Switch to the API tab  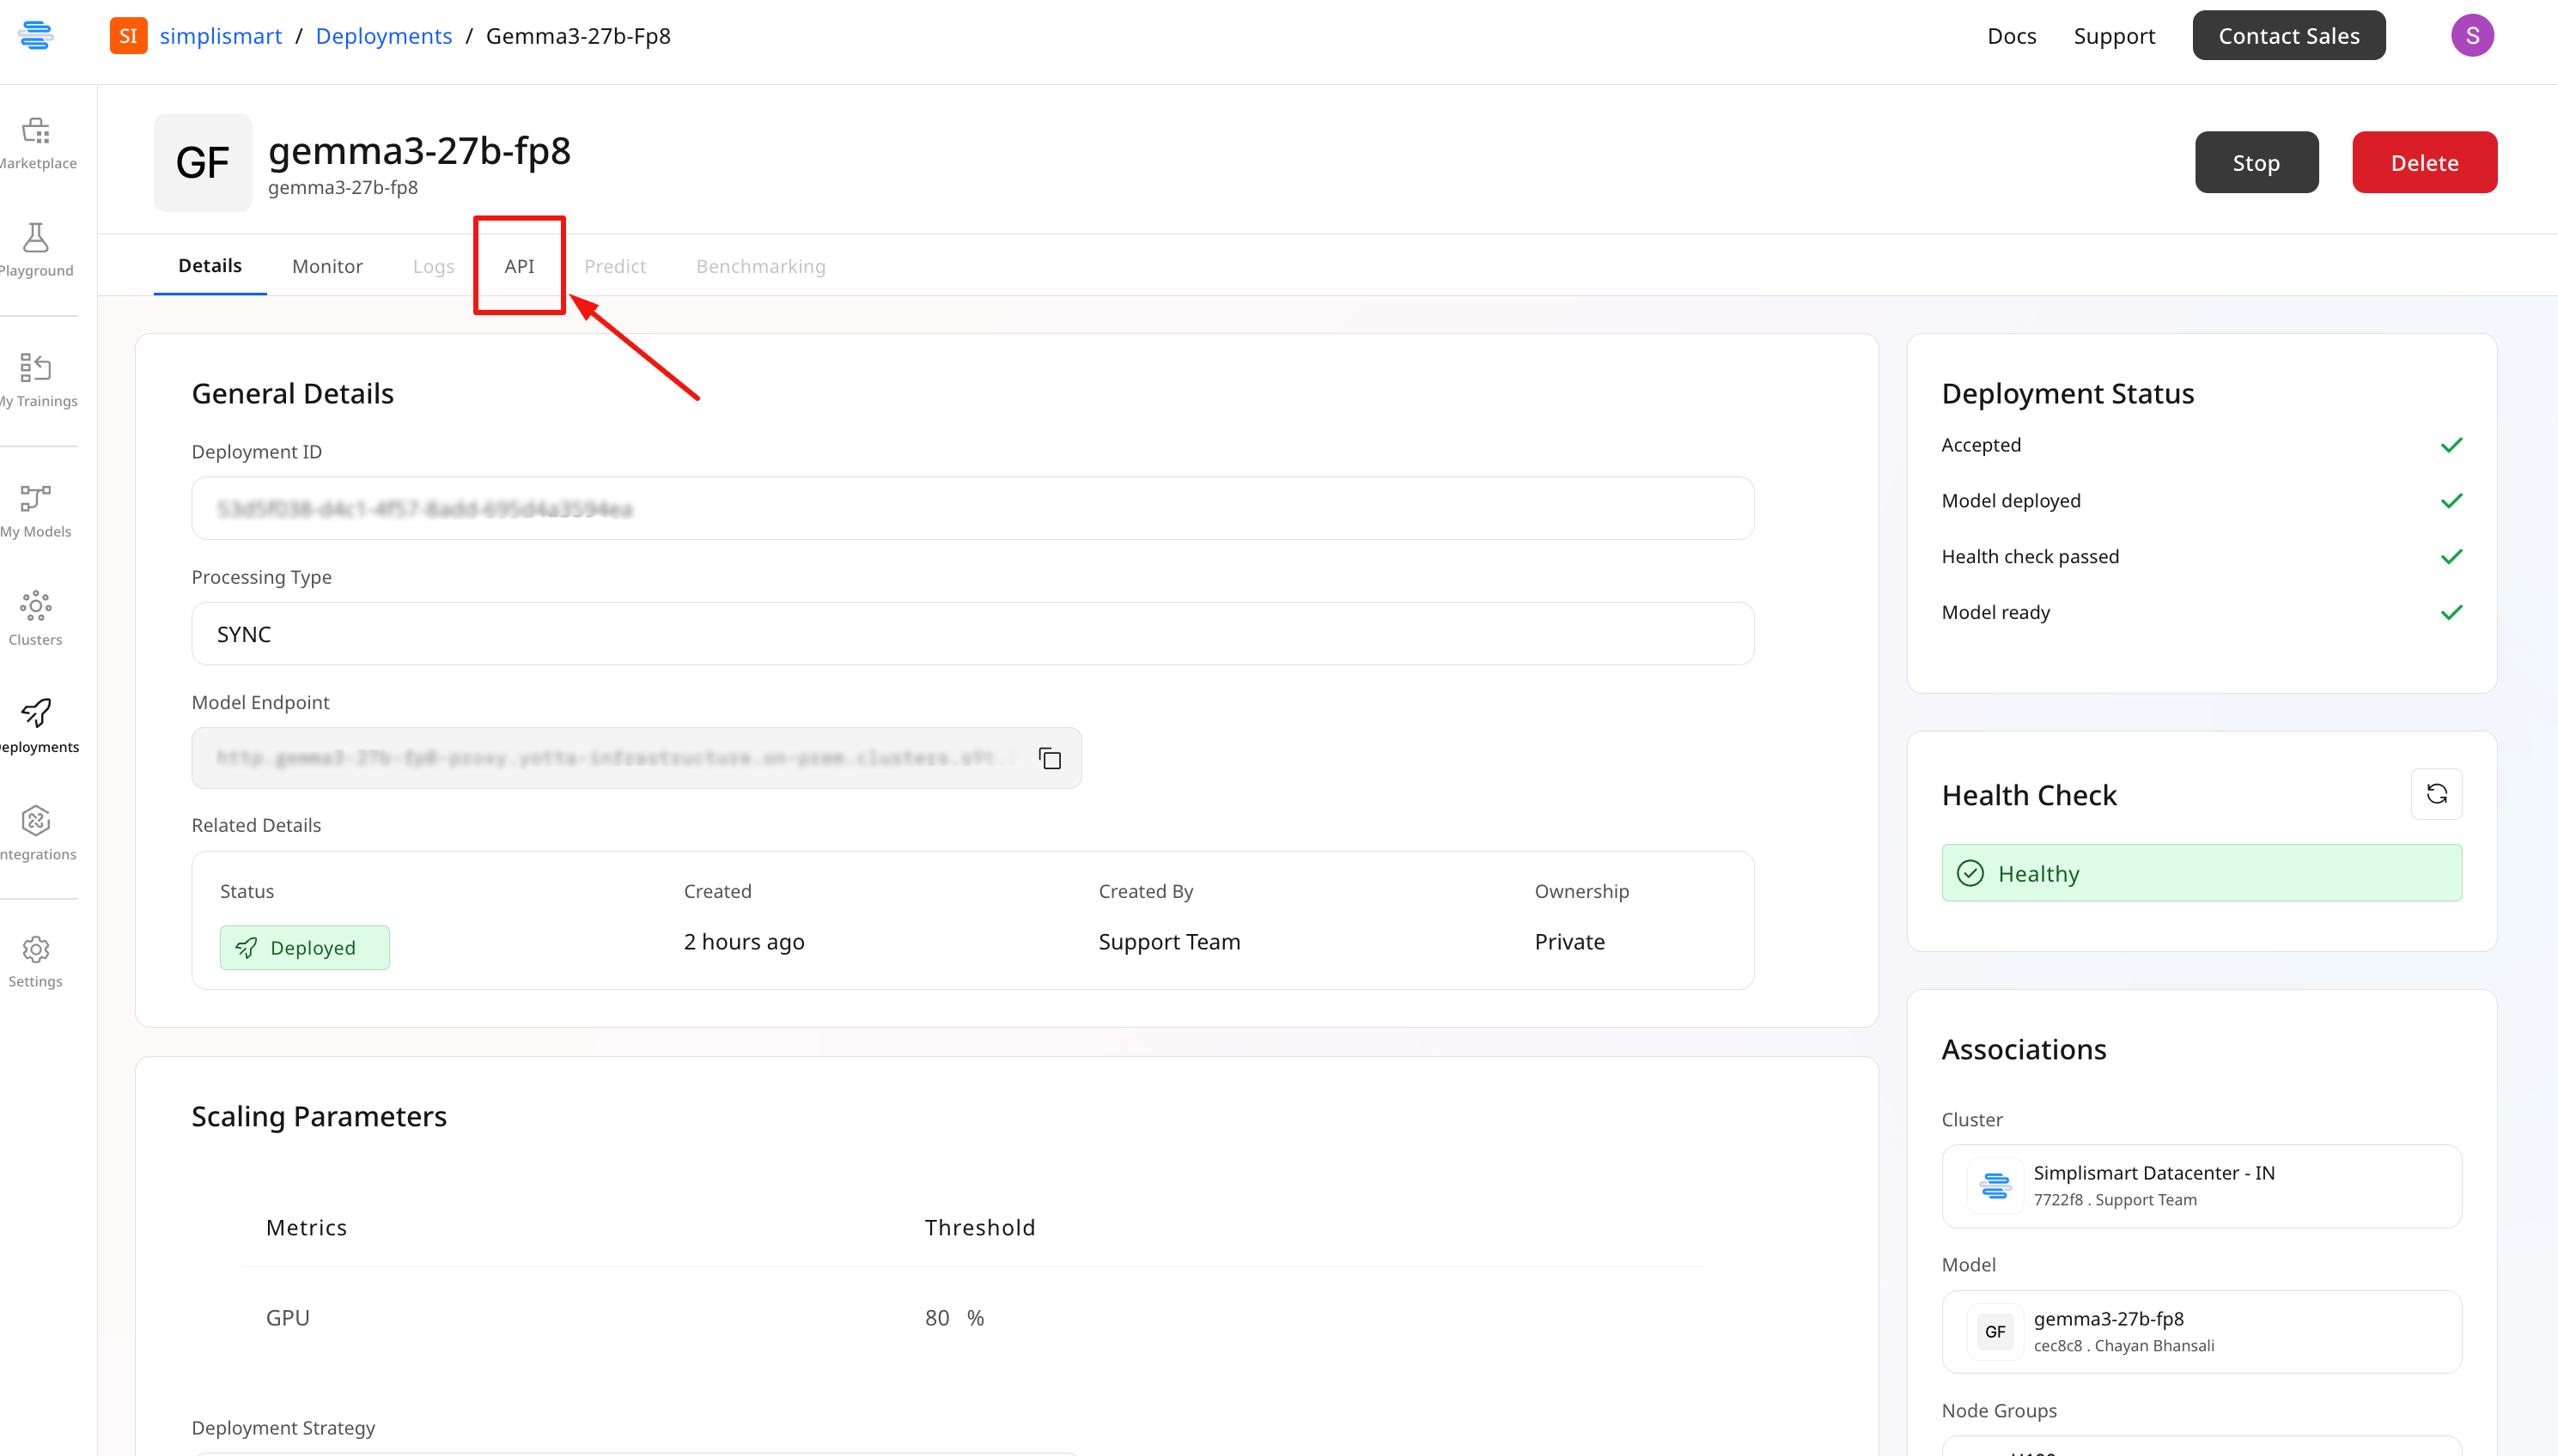(x=518, y=266)
